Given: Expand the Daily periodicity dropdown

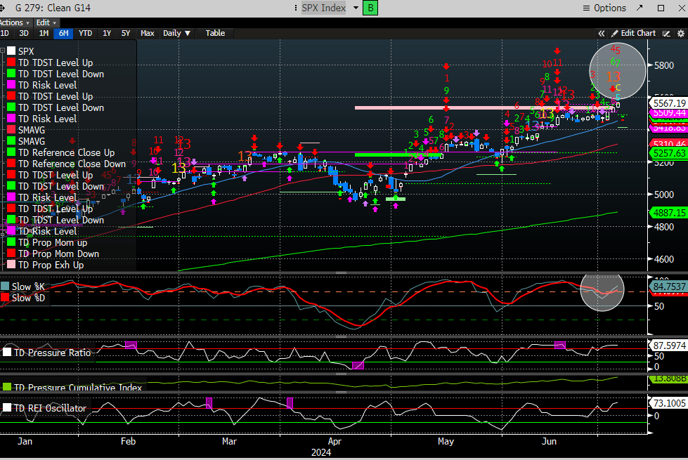Looking at the screenshot, I should pyautogui.click(x=176, y=33).
